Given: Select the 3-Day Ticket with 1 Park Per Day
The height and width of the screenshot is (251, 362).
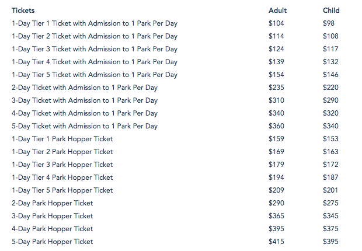Looking at the screenshot, I should pos(85,100).
